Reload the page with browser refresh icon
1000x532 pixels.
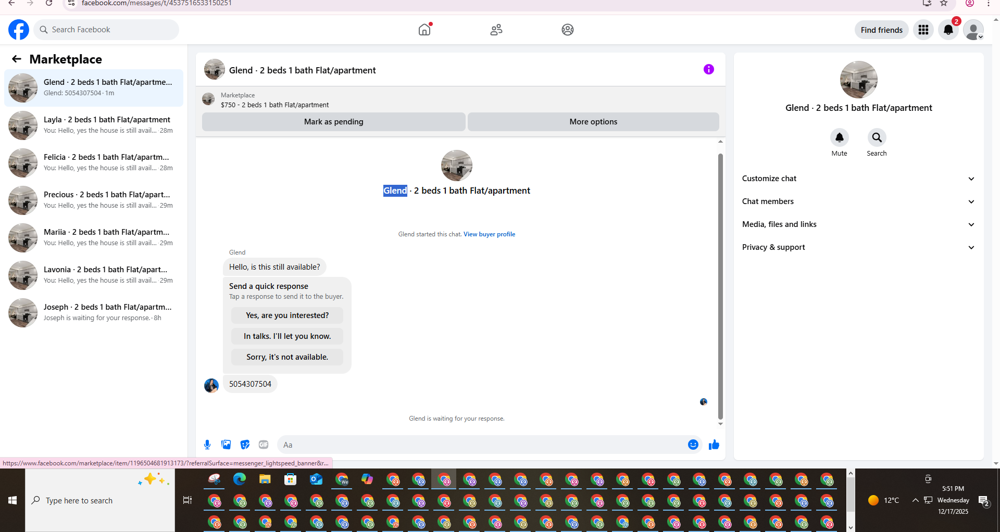pos(49,3)
